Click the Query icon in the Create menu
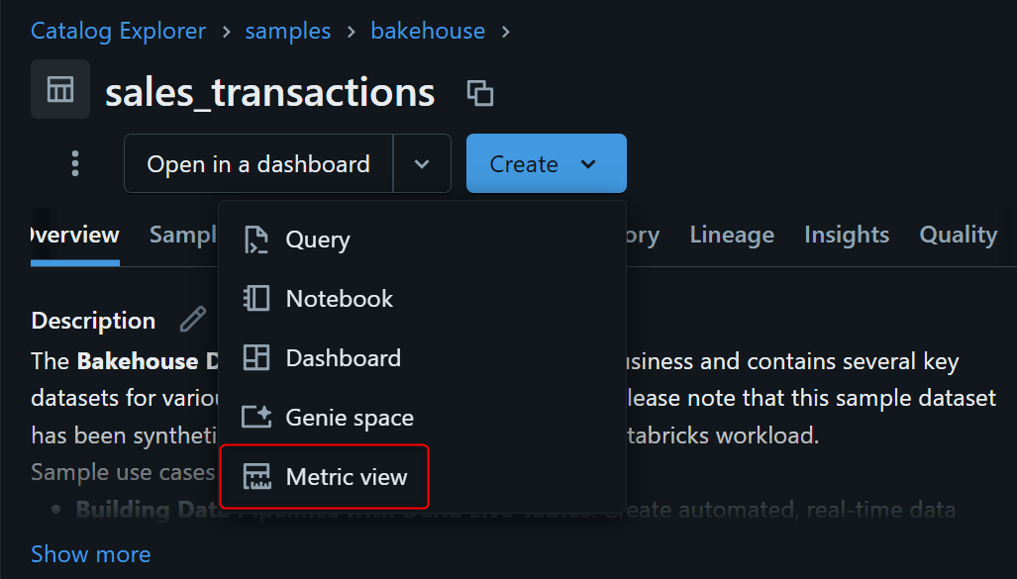The image size is (1017, 579). (x=256, y=240)
